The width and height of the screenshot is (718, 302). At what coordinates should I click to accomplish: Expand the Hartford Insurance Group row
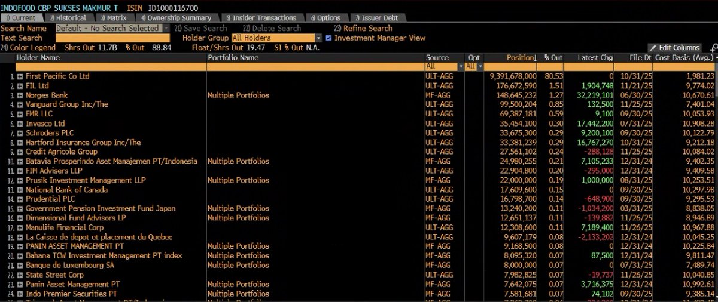(20, 143)
